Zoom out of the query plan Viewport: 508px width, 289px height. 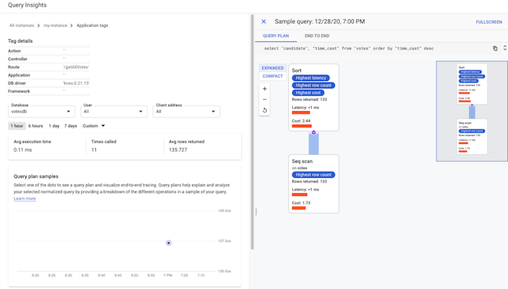tap(264, 99)
